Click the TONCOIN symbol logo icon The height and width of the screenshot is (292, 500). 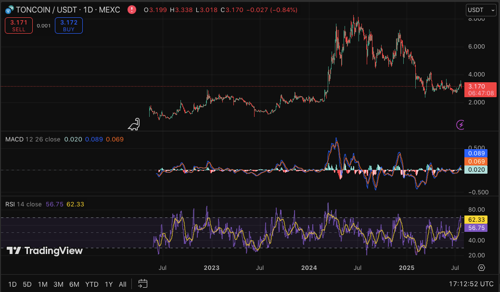pyautogui.click(x=9, y=10)
